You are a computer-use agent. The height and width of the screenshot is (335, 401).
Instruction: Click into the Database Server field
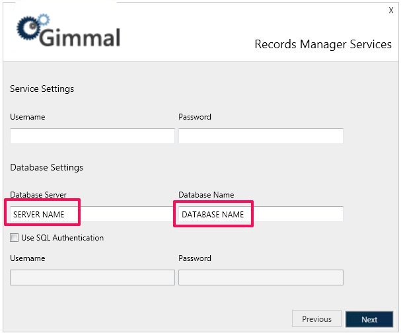(92, 214)
